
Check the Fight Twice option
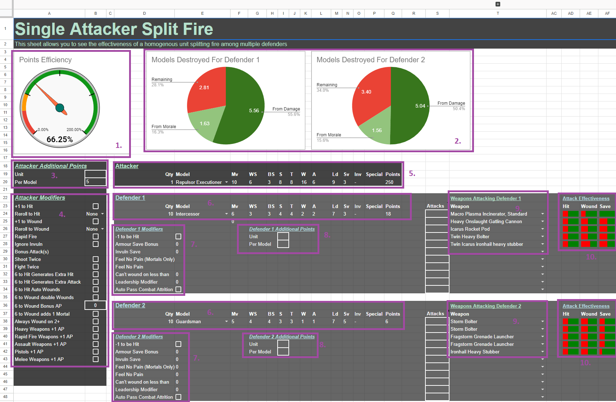[96, 267]
